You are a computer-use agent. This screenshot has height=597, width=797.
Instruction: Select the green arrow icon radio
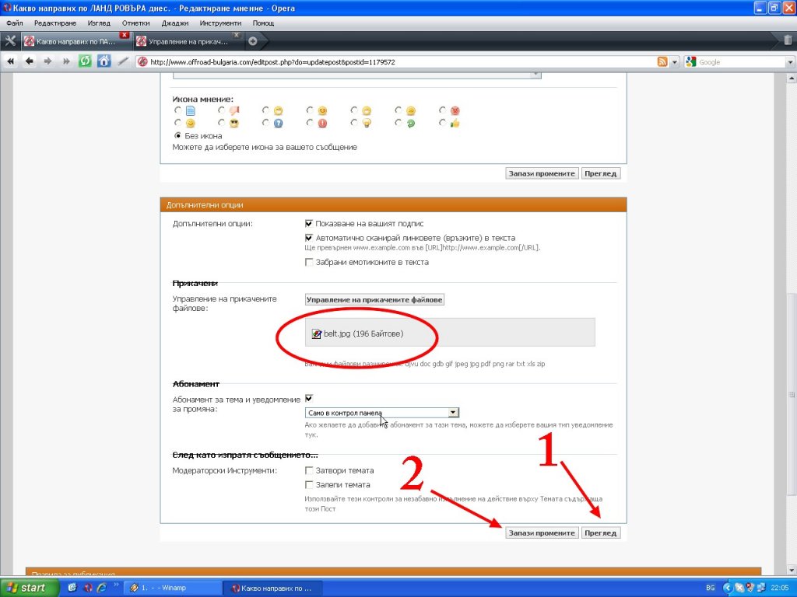(398, 123)
